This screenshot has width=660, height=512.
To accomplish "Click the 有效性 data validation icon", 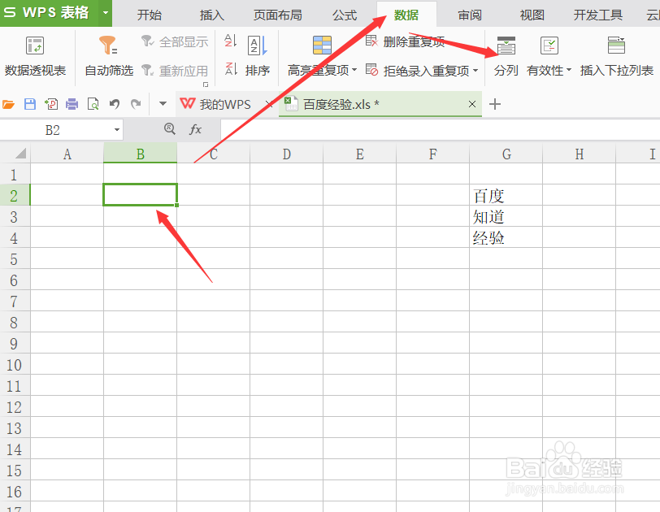I will tap(549, 46).
